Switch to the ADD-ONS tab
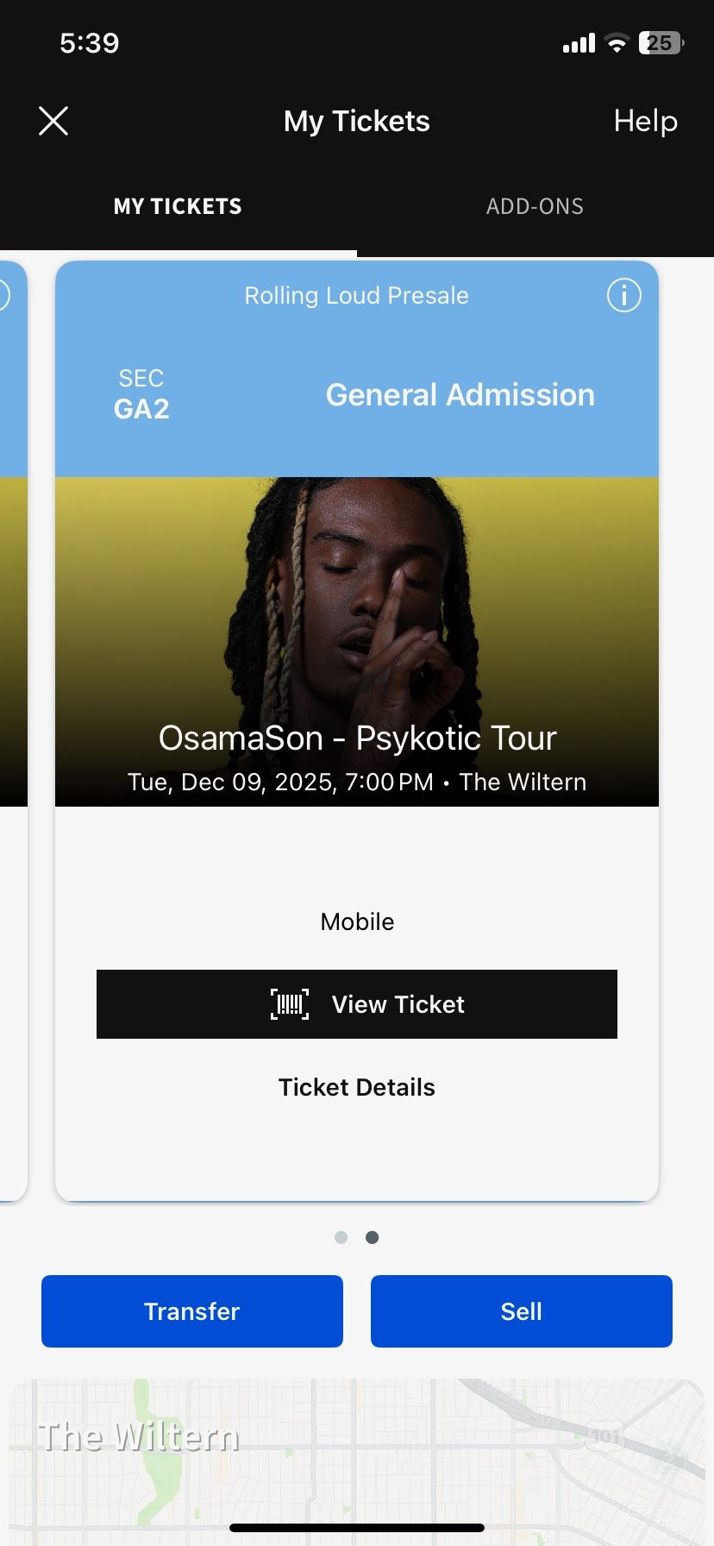 (535, 206)
